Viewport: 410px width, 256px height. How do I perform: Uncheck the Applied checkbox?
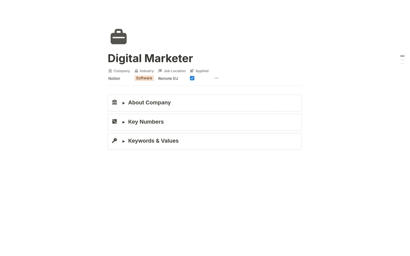[192, 78]
